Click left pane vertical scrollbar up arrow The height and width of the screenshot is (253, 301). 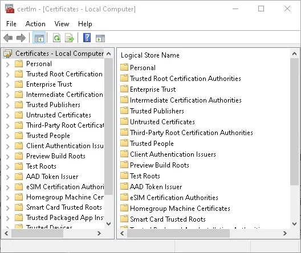[109, 54]
